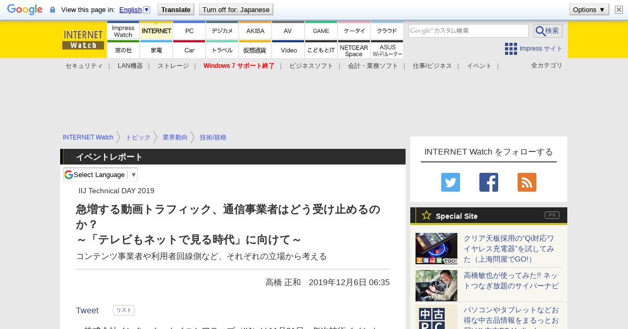Go to ストレージ category
The height and width of the screenshot is (329, 628).
[173, 66]
